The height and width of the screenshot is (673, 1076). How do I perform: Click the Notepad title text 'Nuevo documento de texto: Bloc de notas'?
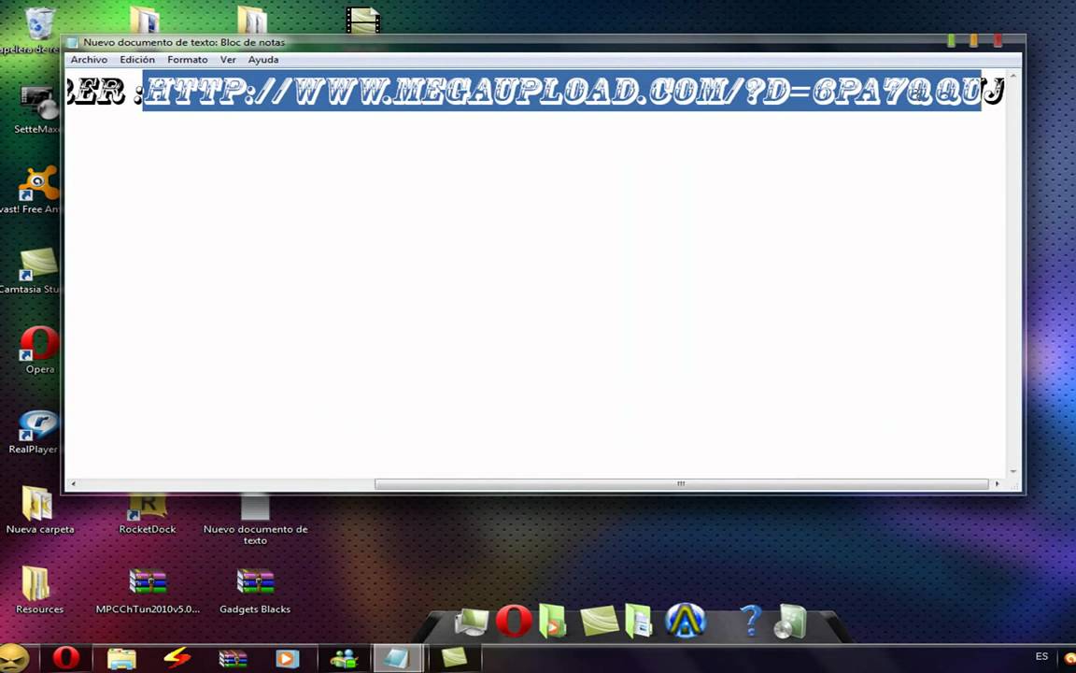184,43
